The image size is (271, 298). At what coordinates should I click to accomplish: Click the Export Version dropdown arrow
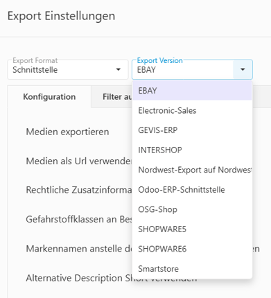click(x=243, y=69)
